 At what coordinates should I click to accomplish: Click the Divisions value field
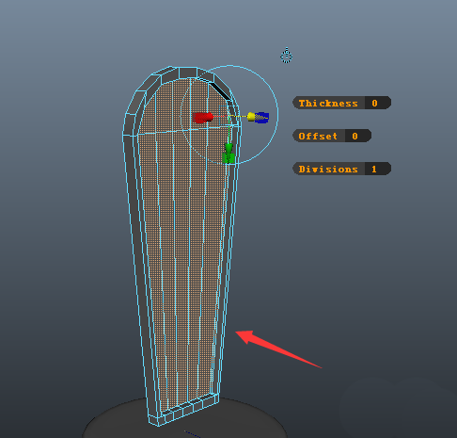(x=378, y=169)
